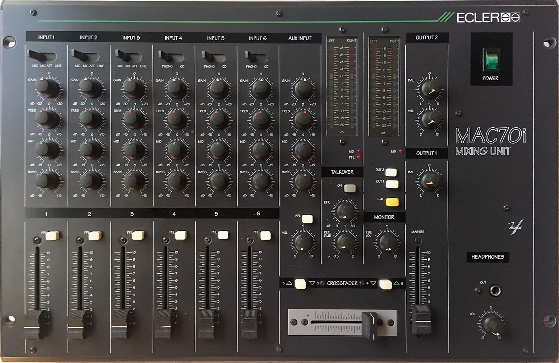Click the Input 2 BASS knob
Image resolution: width=559 pixels, height=363 pixels.
(91, 180)
